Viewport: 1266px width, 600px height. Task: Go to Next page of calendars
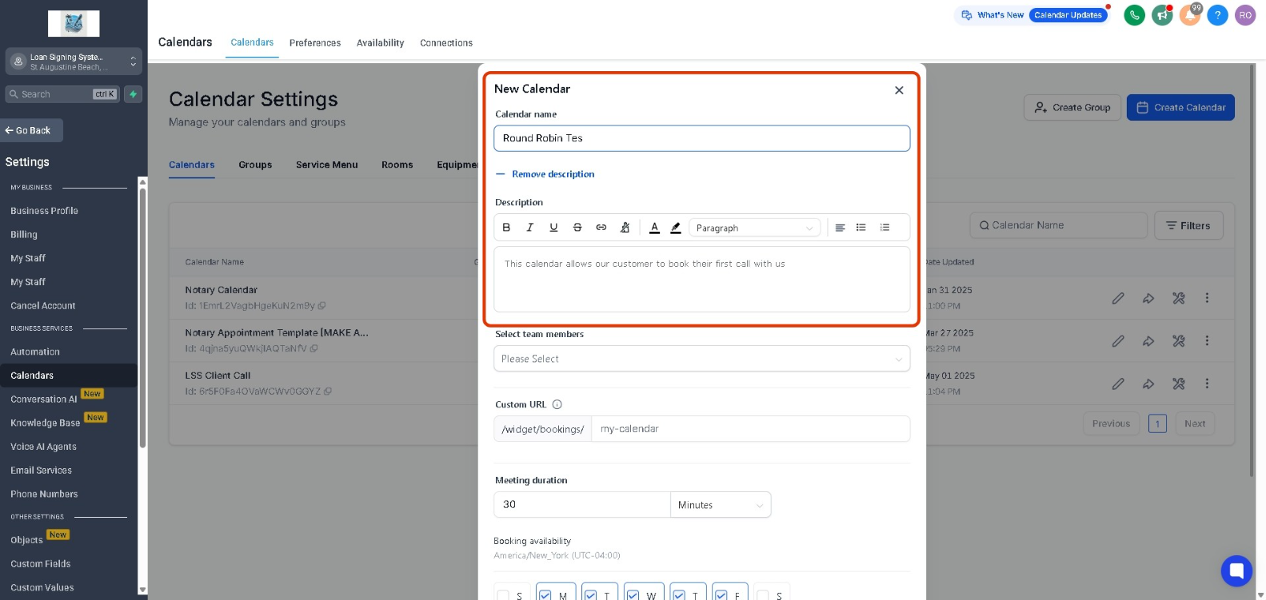(1195, 423)
